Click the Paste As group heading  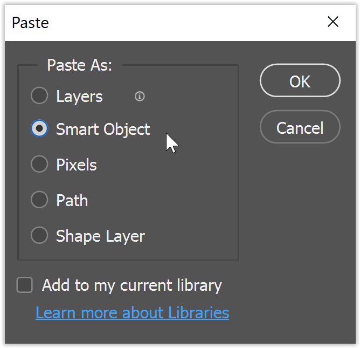tap(79, 65)
